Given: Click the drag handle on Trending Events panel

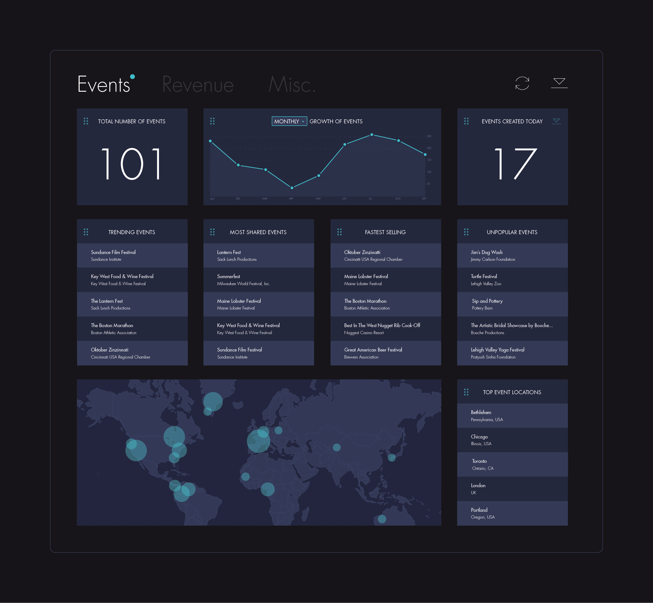Looking at the screenshot, I should point(86,232).
